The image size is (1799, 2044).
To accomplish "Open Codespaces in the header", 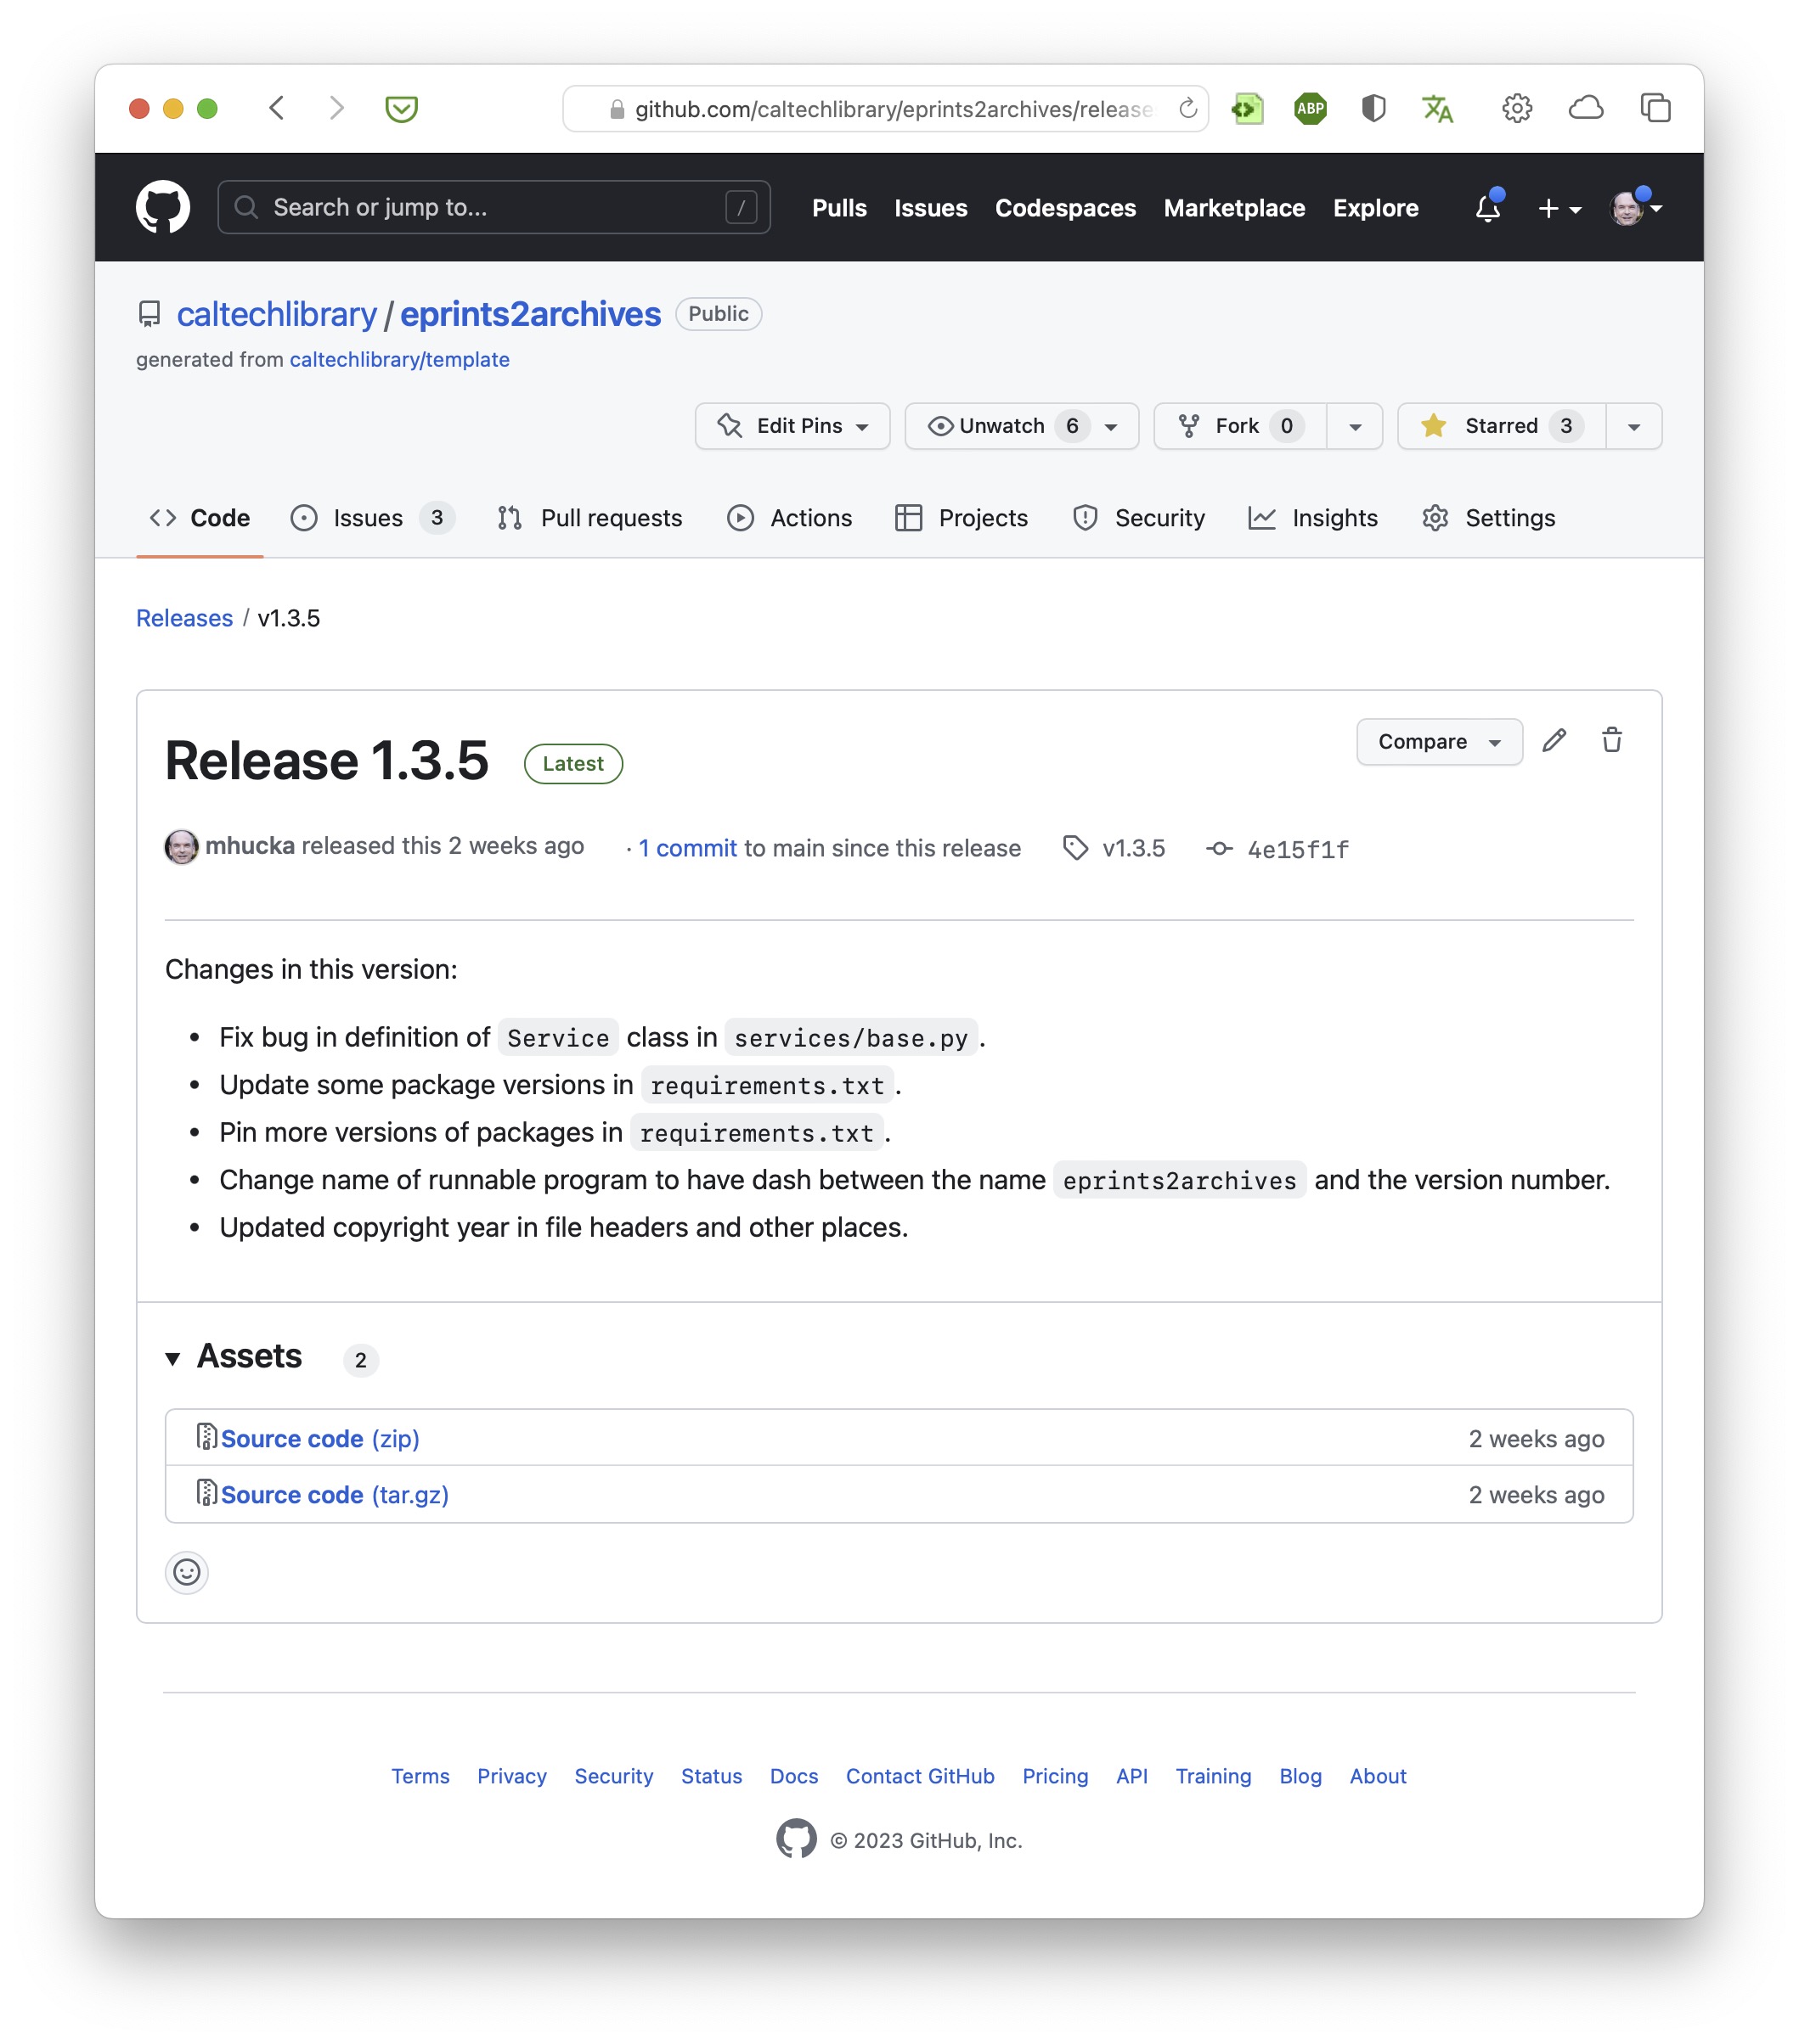I will (x=1064, y=208).
